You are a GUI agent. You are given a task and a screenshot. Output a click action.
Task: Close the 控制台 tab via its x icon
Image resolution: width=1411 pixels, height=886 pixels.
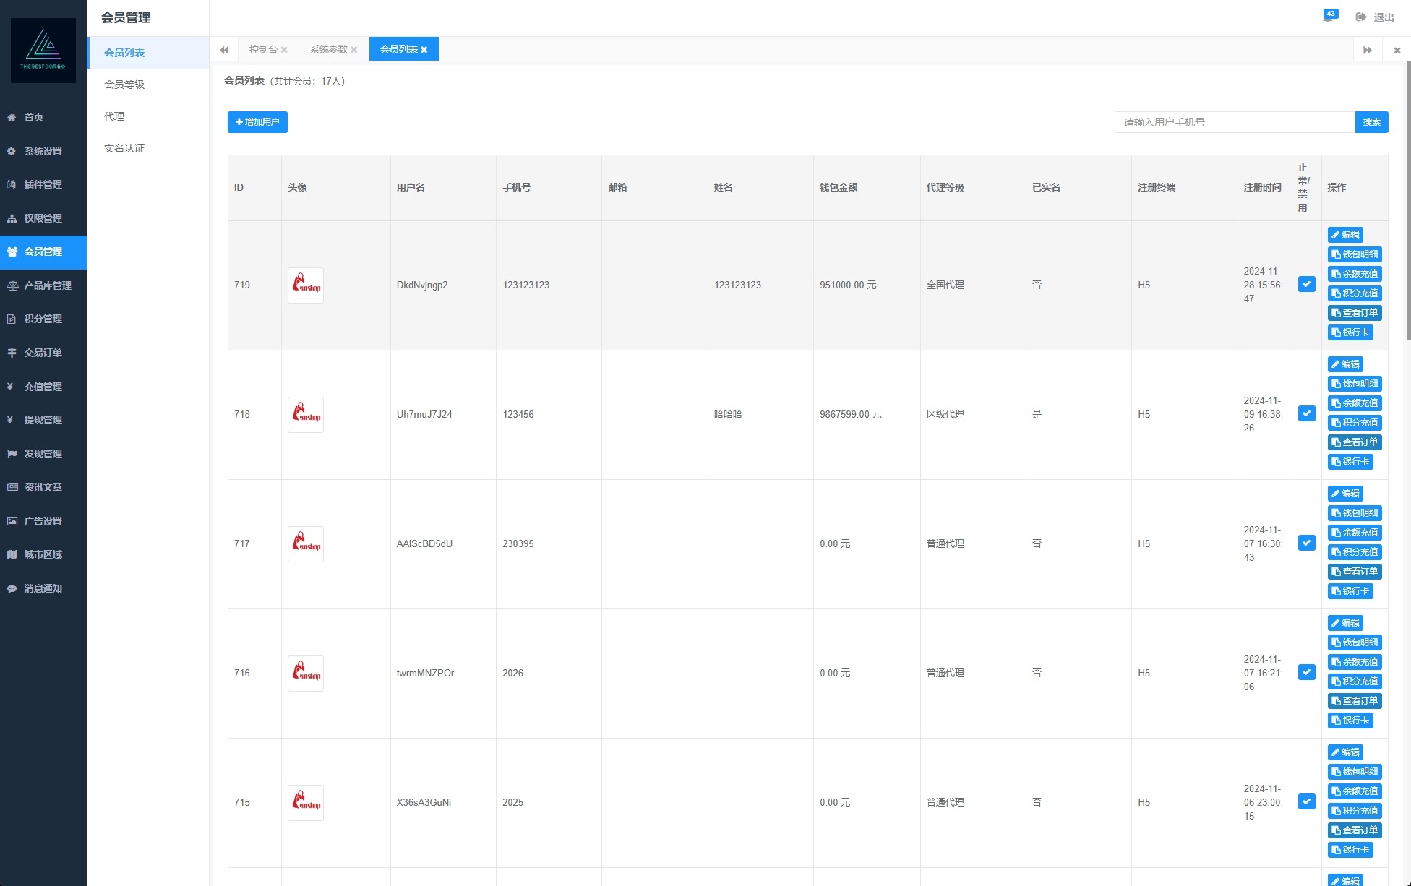pyautogui.click(x=284, y=50)
